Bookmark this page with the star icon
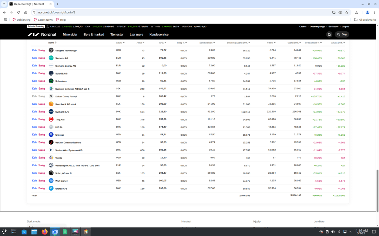This screenshot has width=379, height=236. tap(347, 12)
